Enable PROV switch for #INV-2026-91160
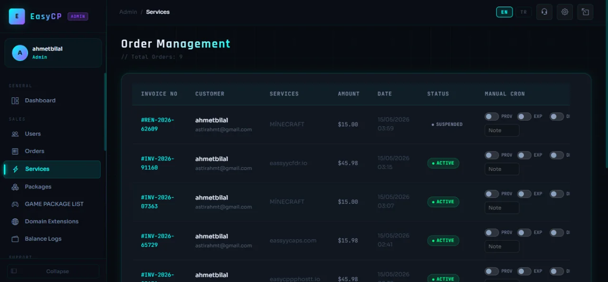 click(492, 155)
